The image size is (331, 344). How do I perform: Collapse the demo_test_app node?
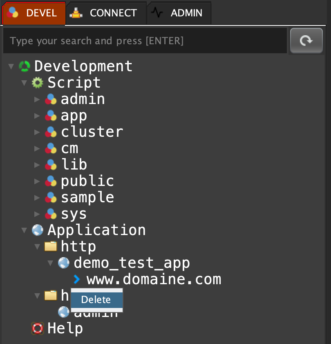coord(50,263)
